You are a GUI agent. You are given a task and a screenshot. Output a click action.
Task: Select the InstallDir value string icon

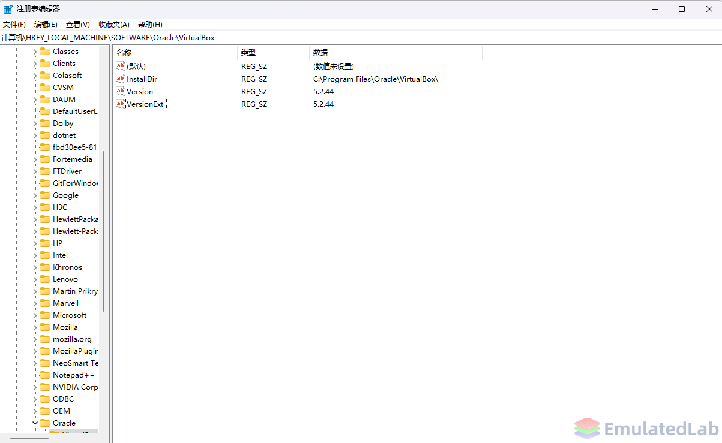121,79
